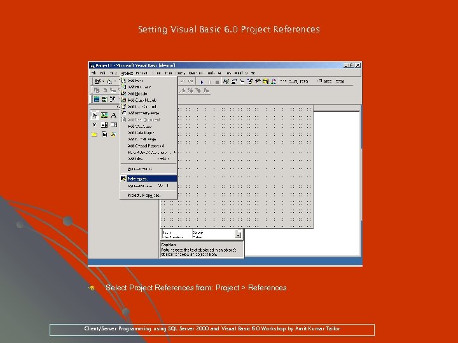This screenshot has width=458, height=343.
Task: Open the Diagram menu
Action: pos(195,73)
